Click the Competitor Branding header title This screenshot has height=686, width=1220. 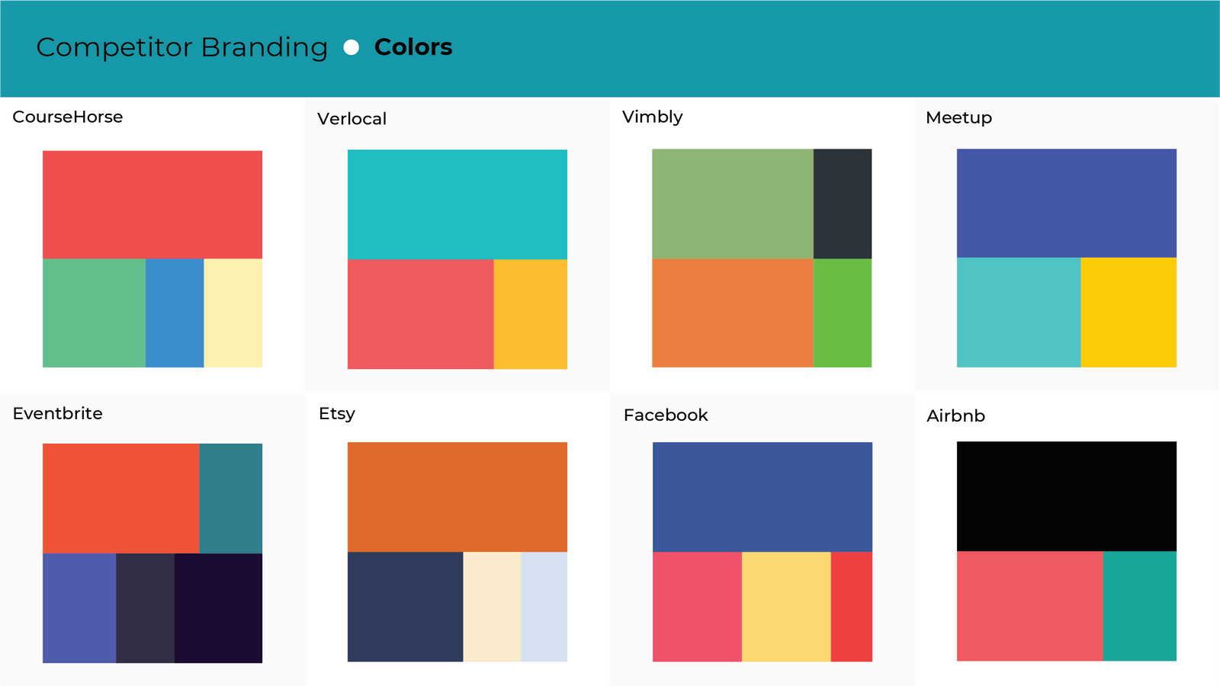pyautogui.click(x=181, y=47)
